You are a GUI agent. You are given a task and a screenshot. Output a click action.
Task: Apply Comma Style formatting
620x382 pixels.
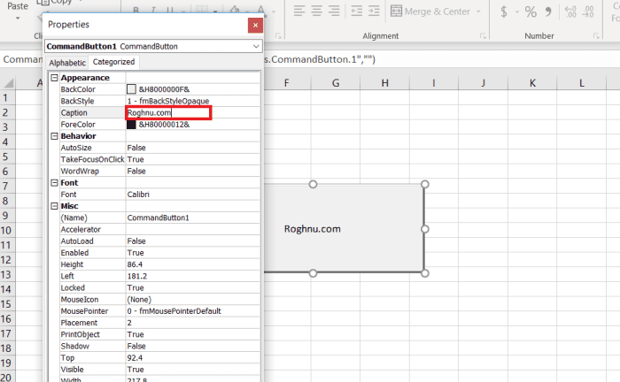[548, 11]
